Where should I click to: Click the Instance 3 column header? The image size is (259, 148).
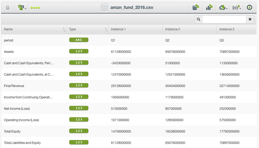[x=236, y=29]
